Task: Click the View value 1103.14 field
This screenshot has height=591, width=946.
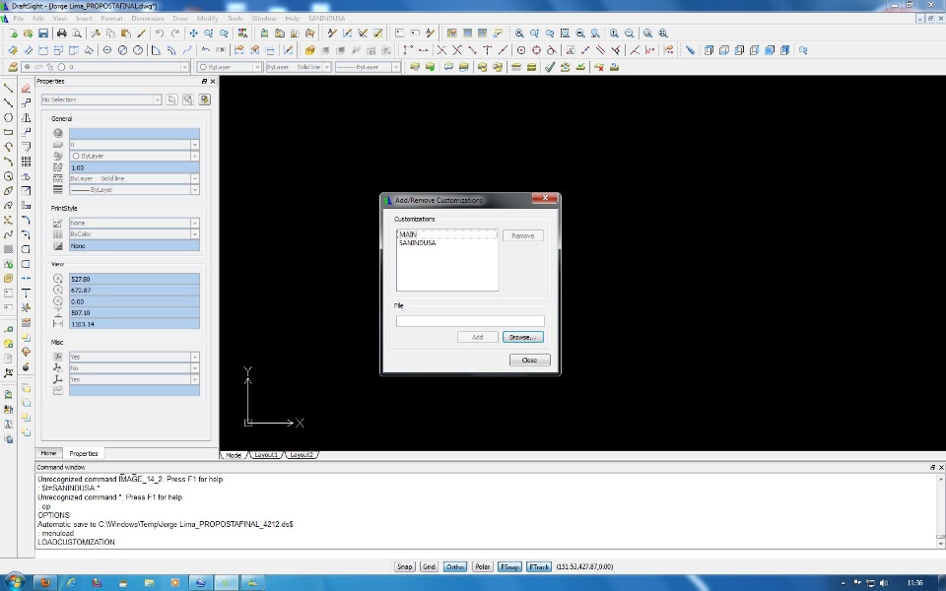Action: click(x=134, y=324)
